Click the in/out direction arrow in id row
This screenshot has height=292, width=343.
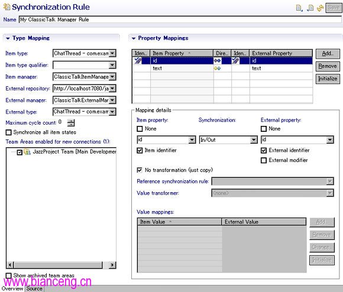tap(217, 60)
